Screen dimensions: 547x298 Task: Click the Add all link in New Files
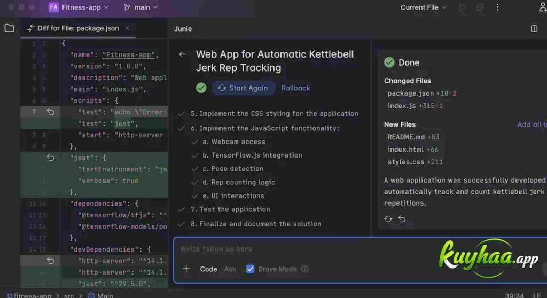[532, 124]
